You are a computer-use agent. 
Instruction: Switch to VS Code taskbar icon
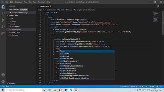point(71,90)
